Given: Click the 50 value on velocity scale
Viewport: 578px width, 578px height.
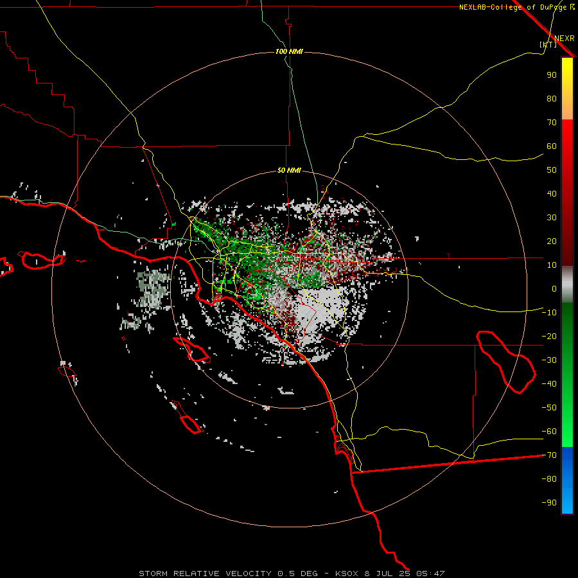Looking at the screenshot, I should (x=552, y=170).
